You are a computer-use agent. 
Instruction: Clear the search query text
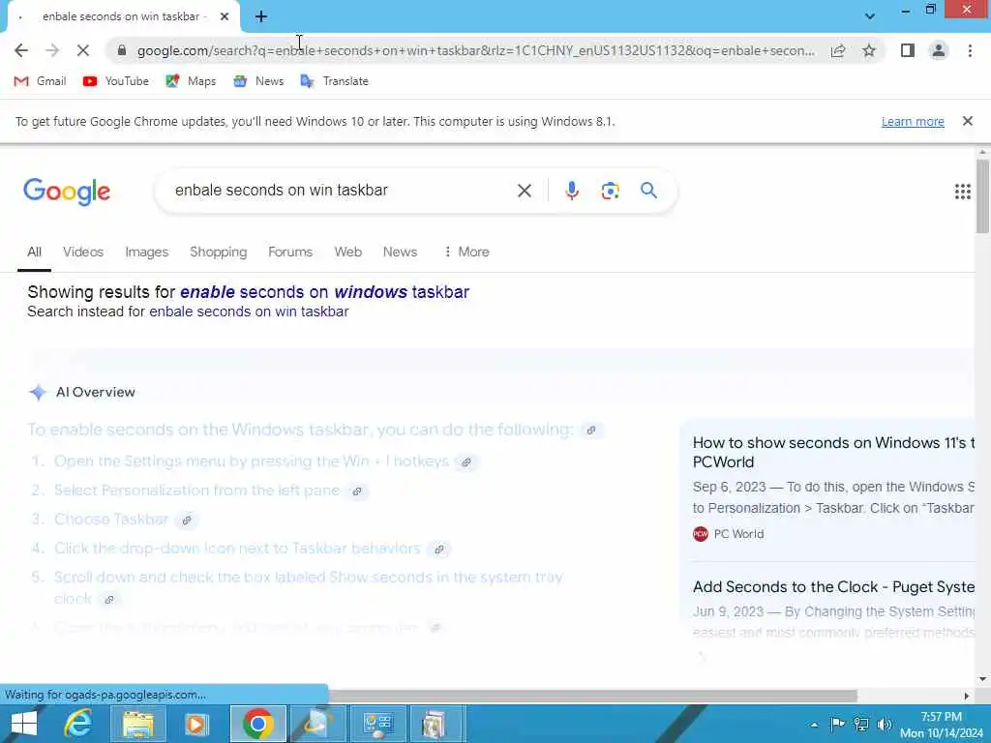click(524, 191)
